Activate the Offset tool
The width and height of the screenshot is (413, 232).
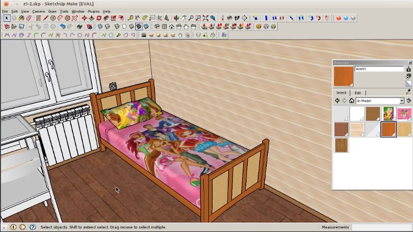(121, 18)
